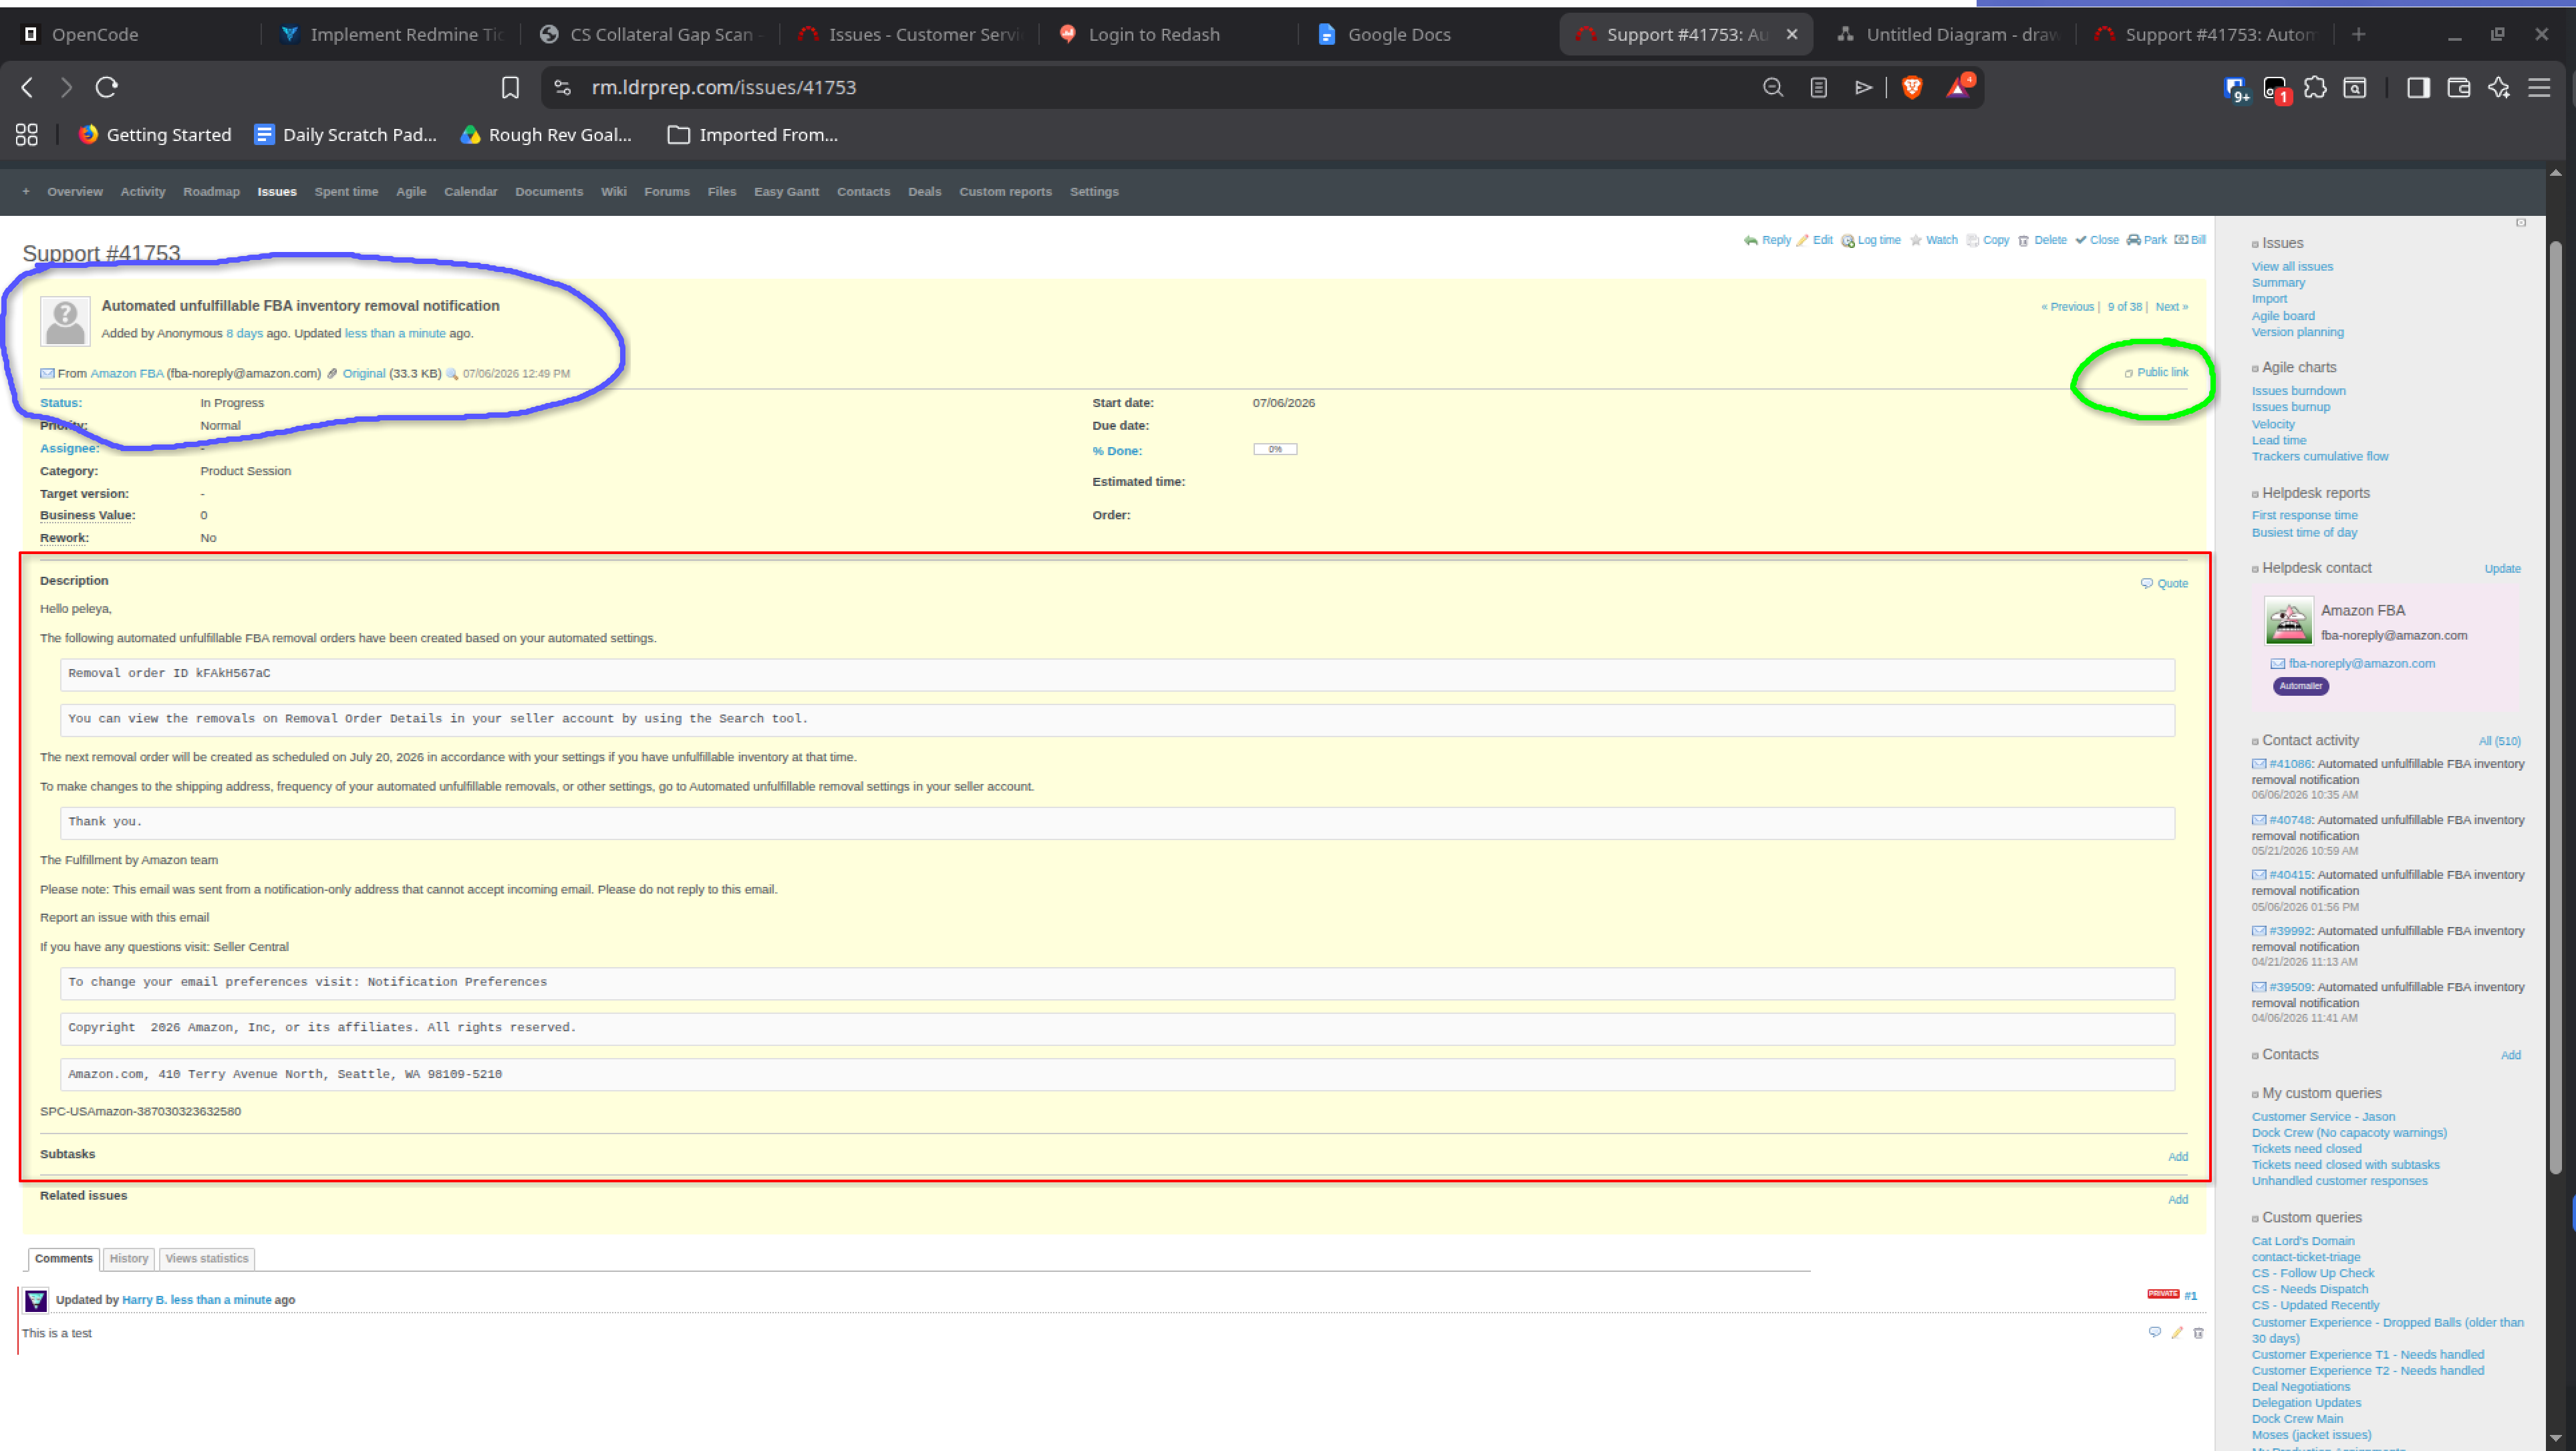Click the Bill action
Screen dimensions: 2576x1451
coord(2190,240)
